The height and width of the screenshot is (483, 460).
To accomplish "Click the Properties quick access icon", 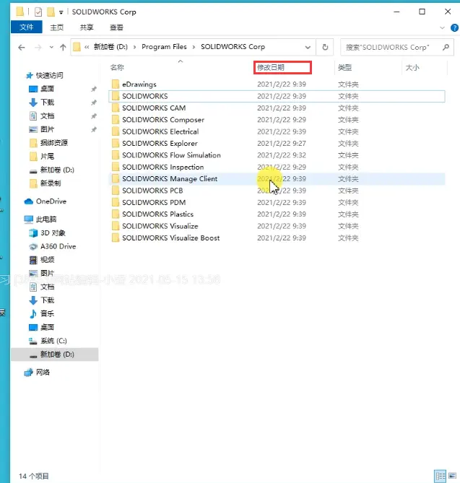I will 38,12.
